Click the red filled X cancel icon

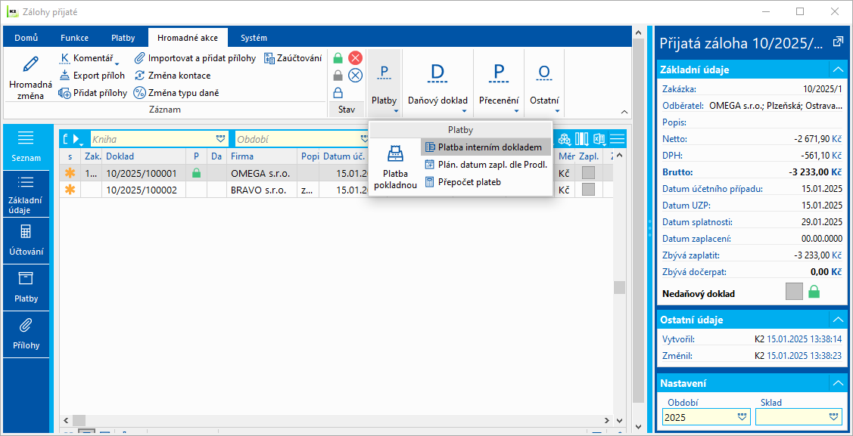tap(355, 58)
